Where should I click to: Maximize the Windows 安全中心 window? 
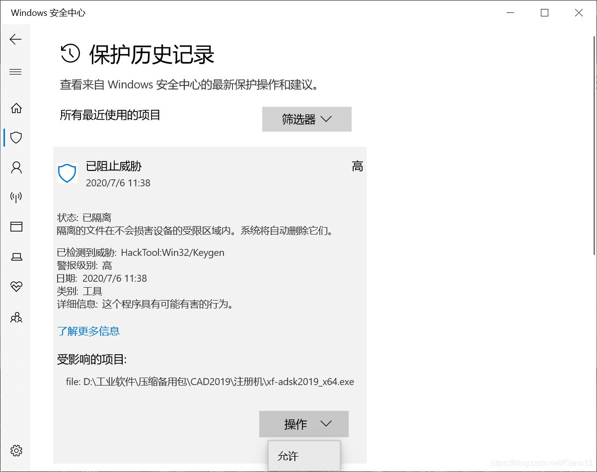pyautogui.click(x=544, y=13)
